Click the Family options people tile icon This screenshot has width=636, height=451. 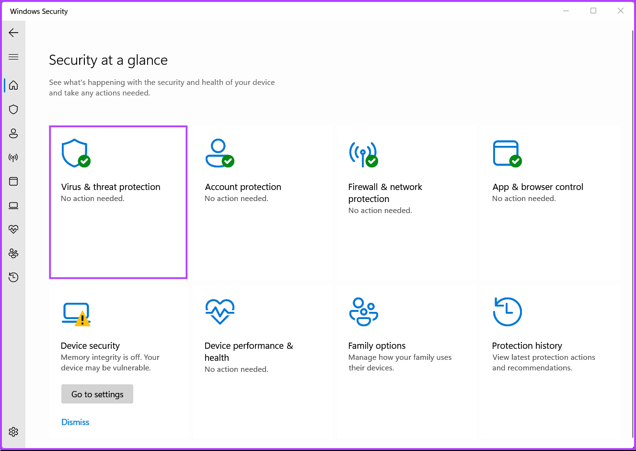click(x=363, y=312)
